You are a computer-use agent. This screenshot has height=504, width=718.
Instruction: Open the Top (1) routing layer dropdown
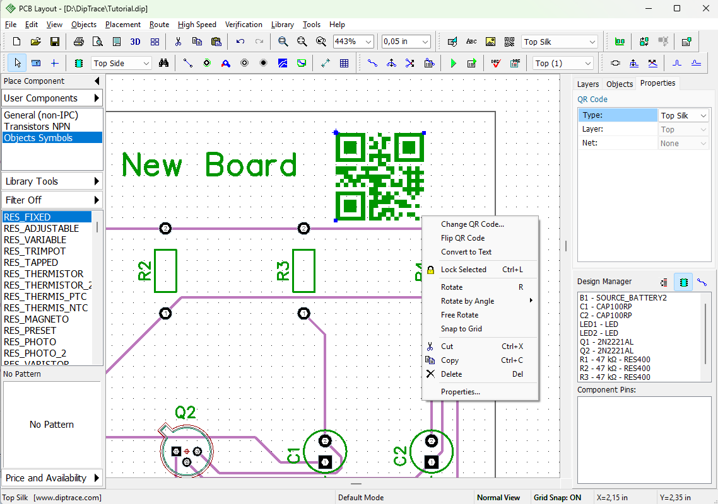coord(587,63)
